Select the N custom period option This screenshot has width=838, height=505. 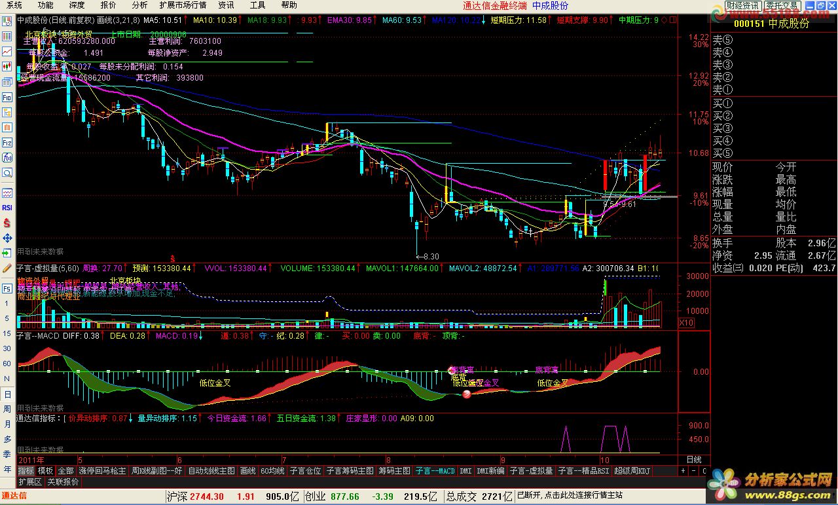[x=7, y=379]
